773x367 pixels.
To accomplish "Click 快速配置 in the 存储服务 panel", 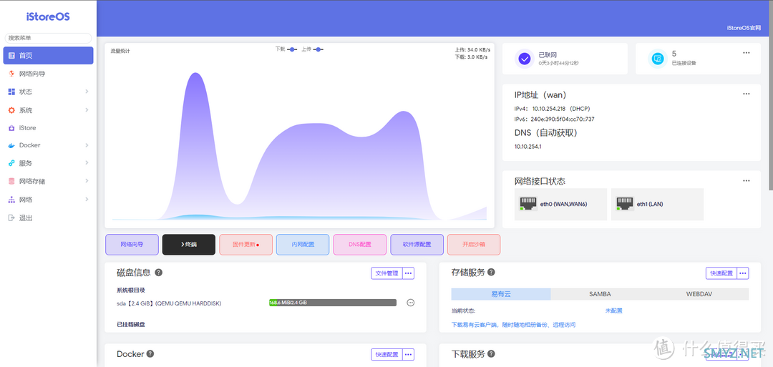I will point(721,273).
